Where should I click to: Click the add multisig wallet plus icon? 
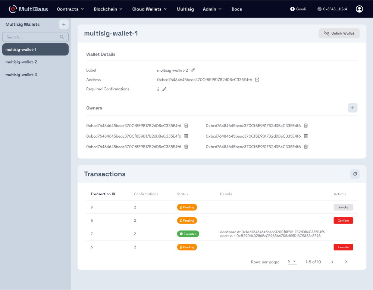[63, 24]
